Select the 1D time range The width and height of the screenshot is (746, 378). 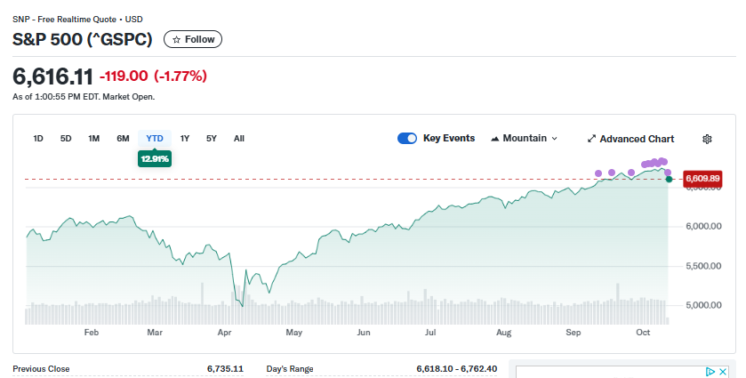(x=38, y=139)
